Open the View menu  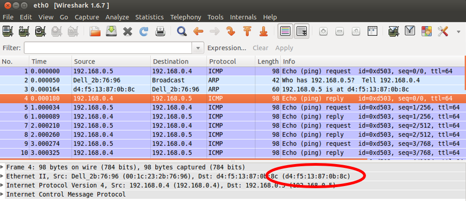46,17
